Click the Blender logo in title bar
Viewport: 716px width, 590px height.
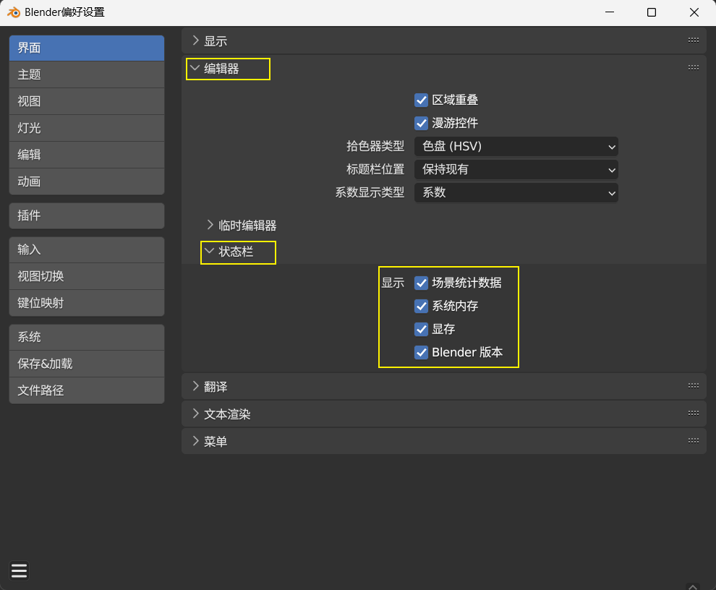click(14, 12)
